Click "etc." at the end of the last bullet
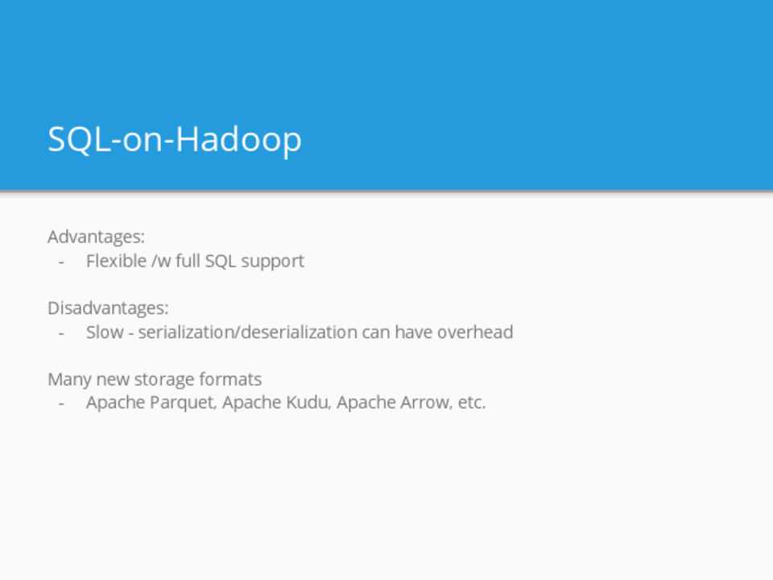The height and width of the screenshot is (580, 773). coord(471,402)
